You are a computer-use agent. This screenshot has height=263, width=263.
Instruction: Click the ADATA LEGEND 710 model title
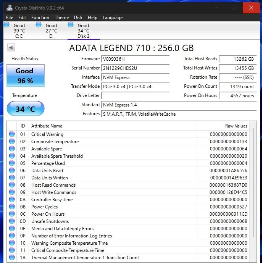[x=131, y=48]
